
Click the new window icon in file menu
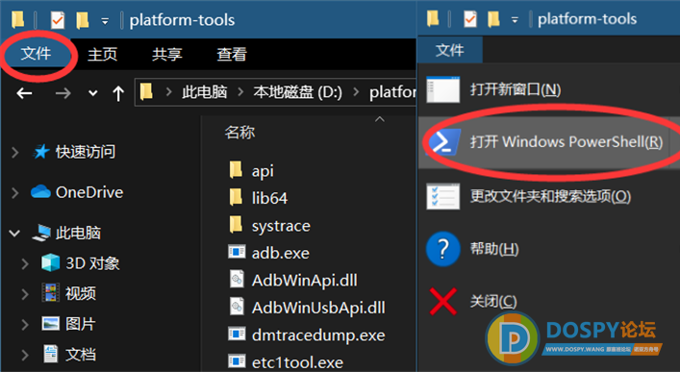click(442, 89)
